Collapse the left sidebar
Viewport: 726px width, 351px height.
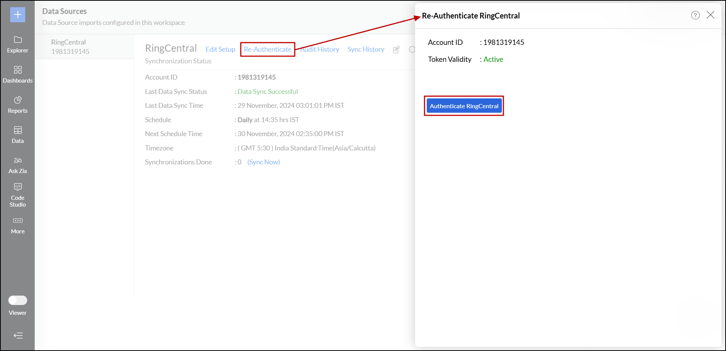tap(17, 336)
